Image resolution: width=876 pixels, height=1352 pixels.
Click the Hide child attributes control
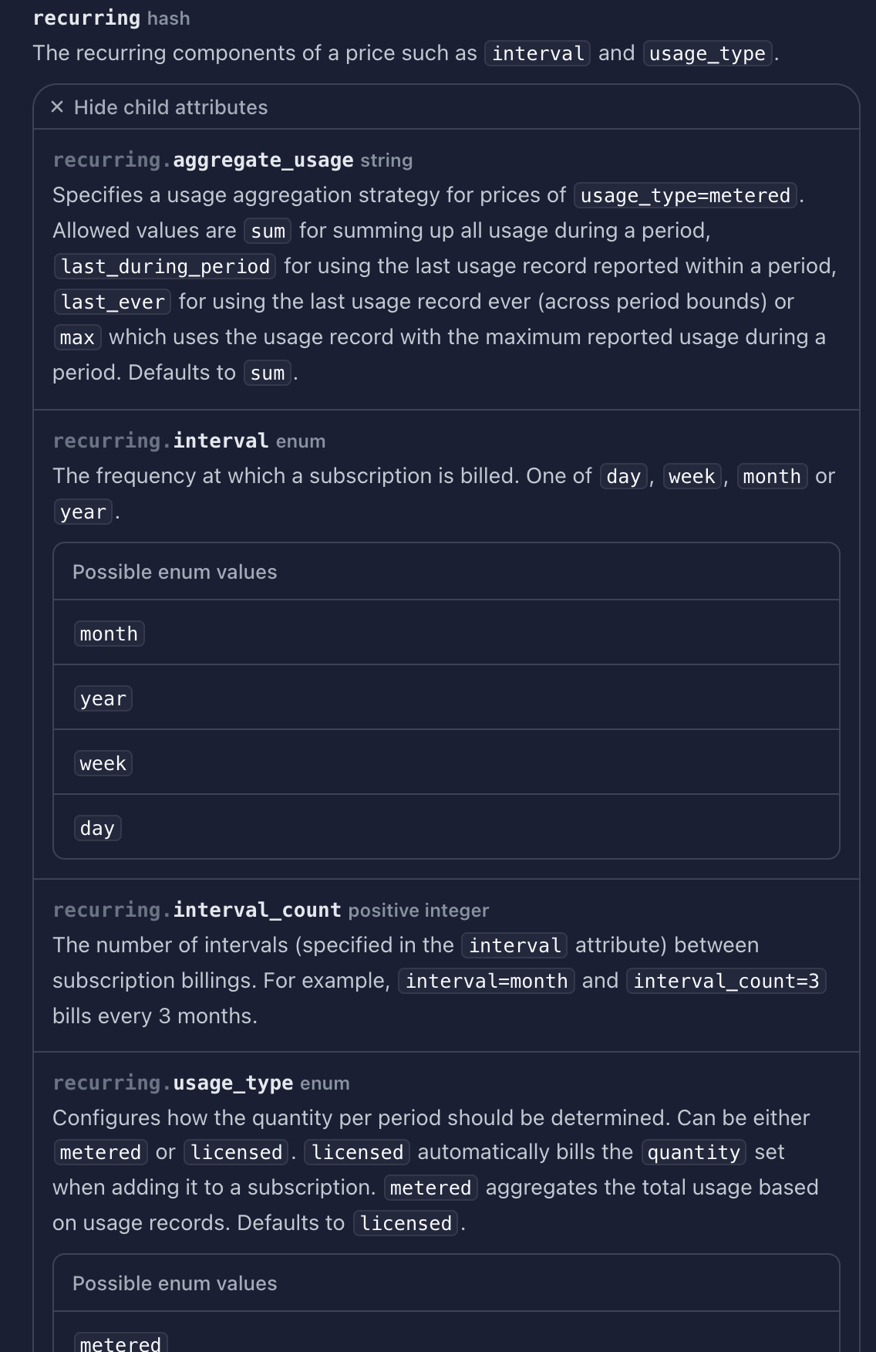170,107
